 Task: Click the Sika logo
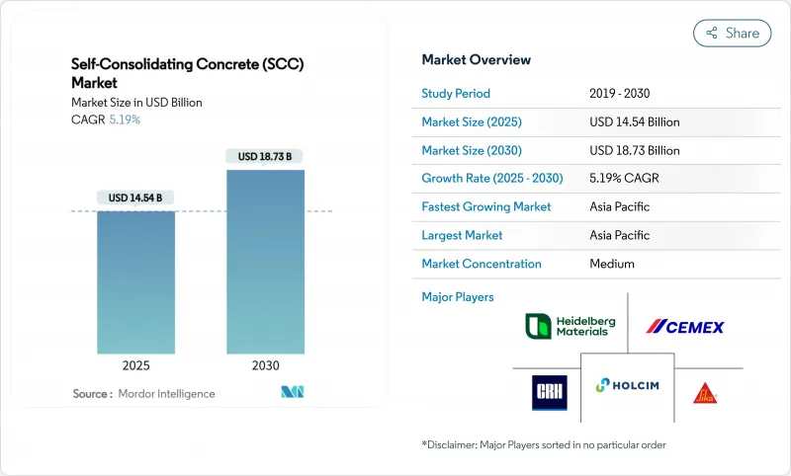(x=704, y=390)
